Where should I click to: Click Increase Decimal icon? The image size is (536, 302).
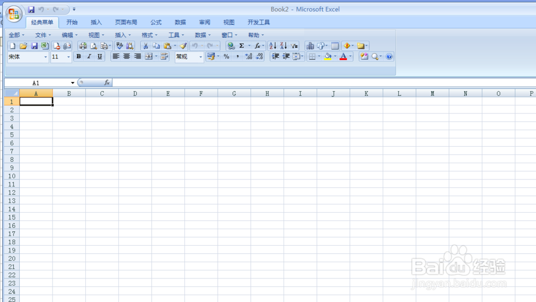249,57
